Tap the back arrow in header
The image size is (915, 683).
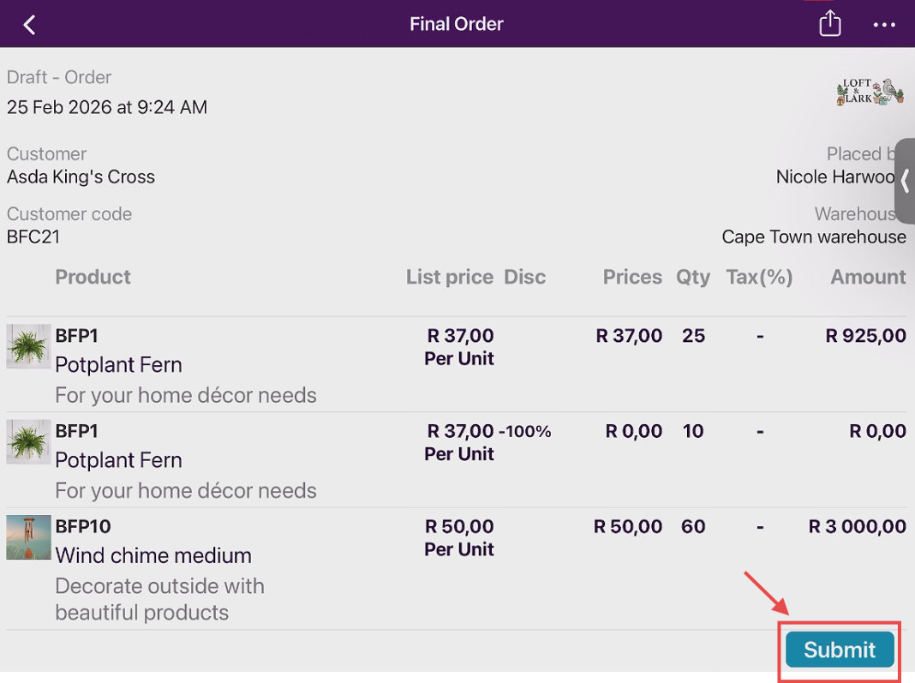30,25
